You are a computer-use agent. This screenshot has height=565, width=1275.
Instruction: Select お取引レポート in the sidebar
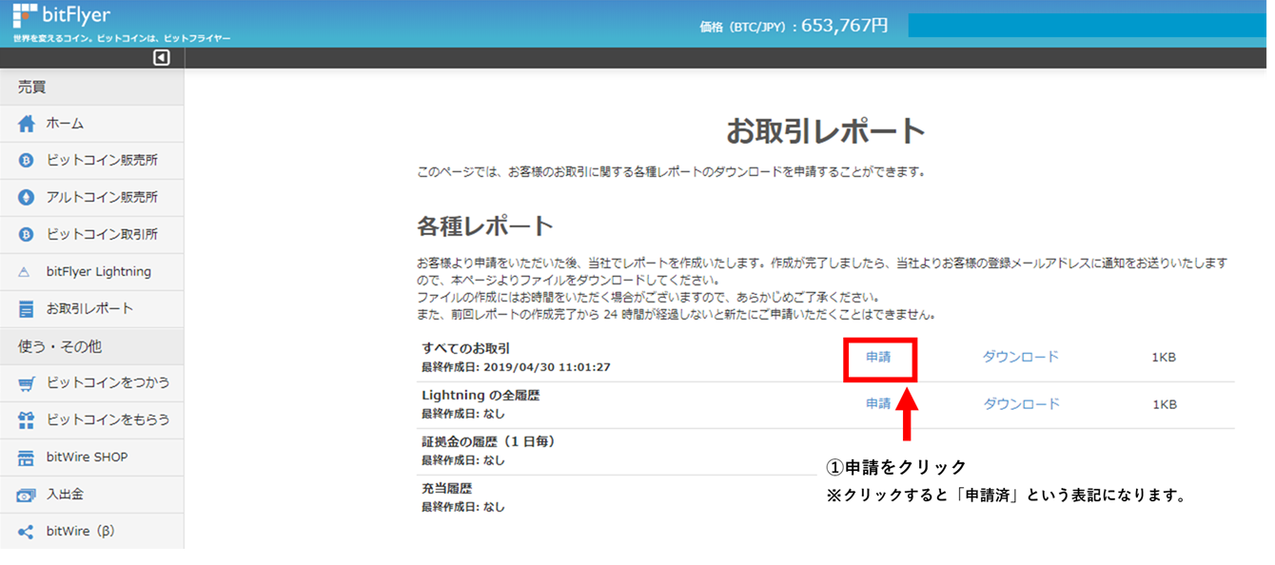coord(91,309)
